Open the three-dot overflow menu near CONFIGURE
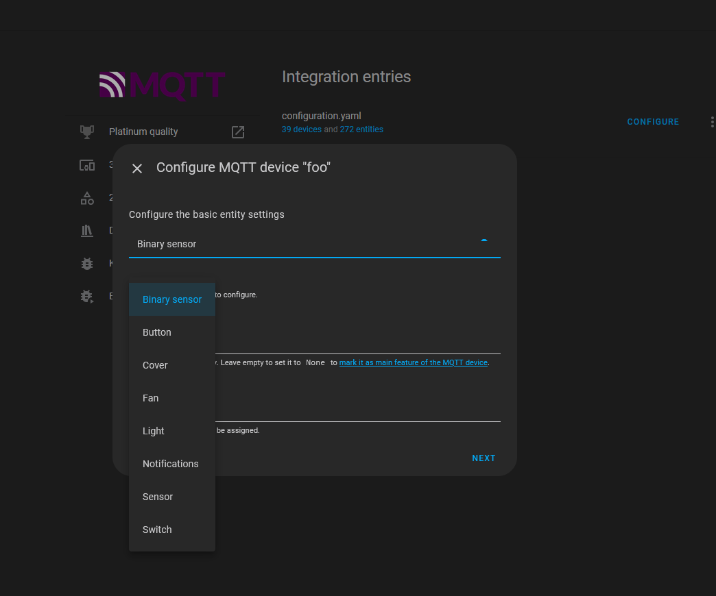The height and width of the screenshot is (596, 716). tap(712, 122)
